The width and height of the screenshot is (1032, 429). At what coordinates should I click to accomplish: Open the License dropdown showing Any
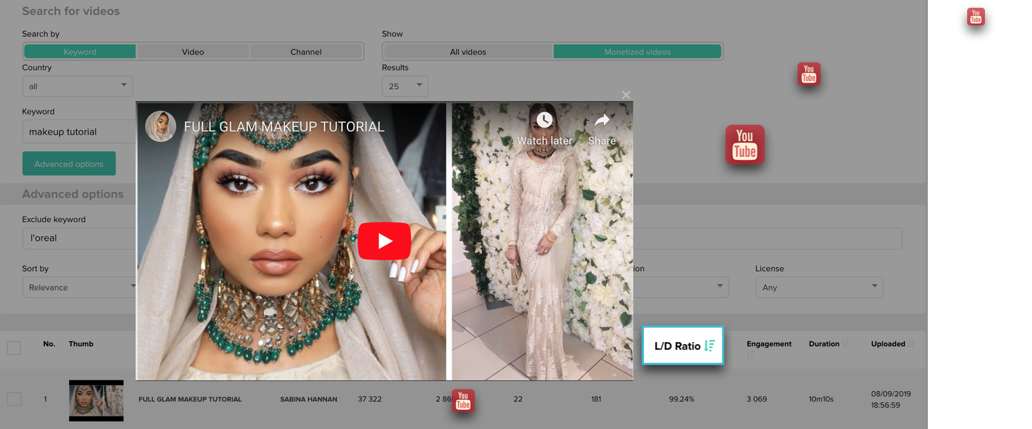click(819, 287)
